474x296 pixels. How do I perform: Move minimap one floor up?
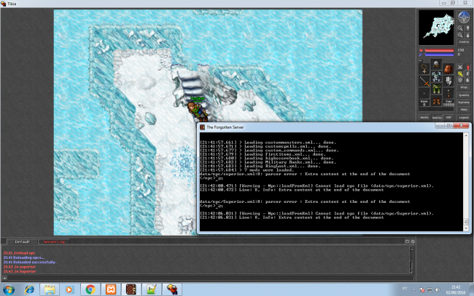[x=467, y=28]
